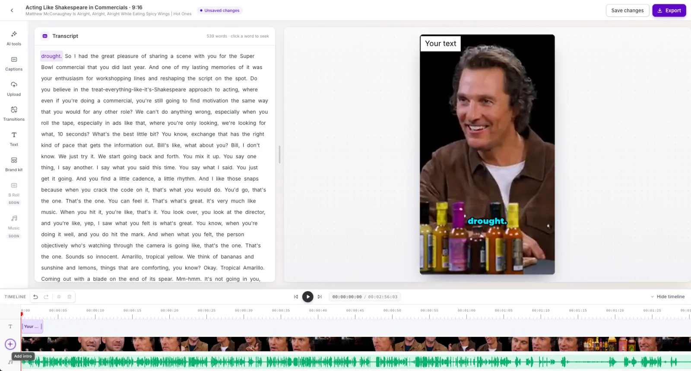Click the transcript panel scrollbar handle
This screenshot has width=691, height=371.
tap(279, 154)
